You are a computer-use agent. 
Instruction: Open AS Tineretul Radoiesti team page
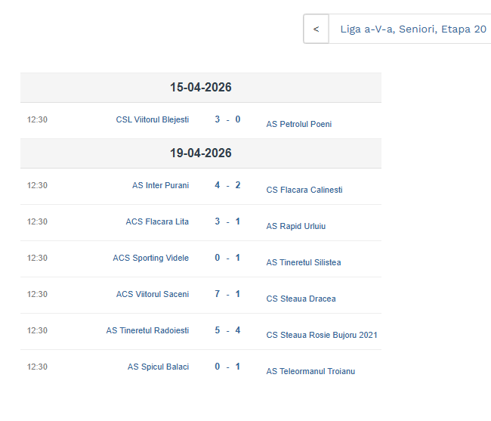coord(147,330)
